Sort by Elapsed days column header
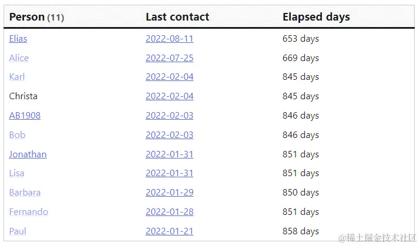This screenshot has height=246, width=420. point(316,17)
